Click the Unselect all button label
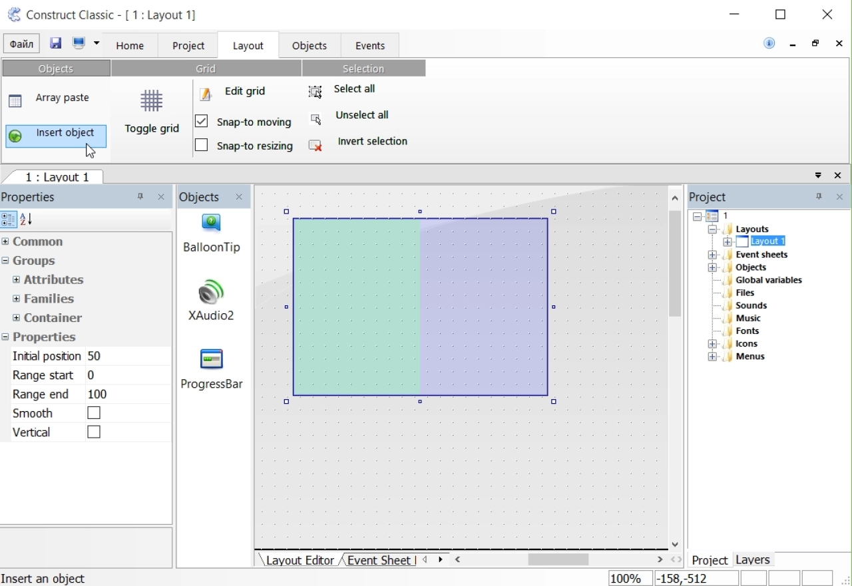852x586 pixels. pos(362,115)
